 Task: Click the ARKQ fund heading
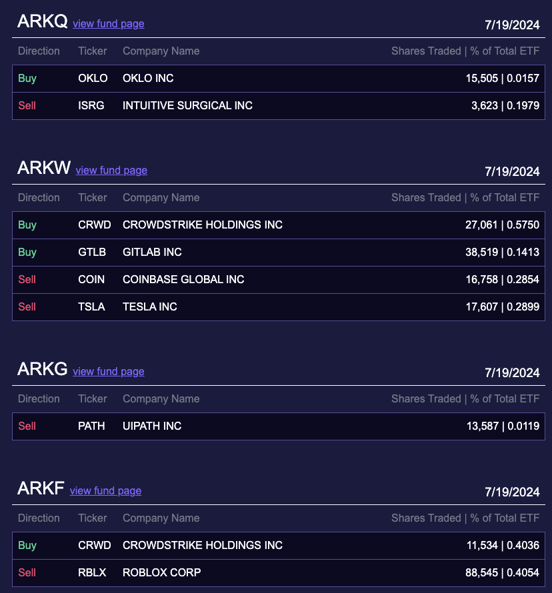point(42,21)
